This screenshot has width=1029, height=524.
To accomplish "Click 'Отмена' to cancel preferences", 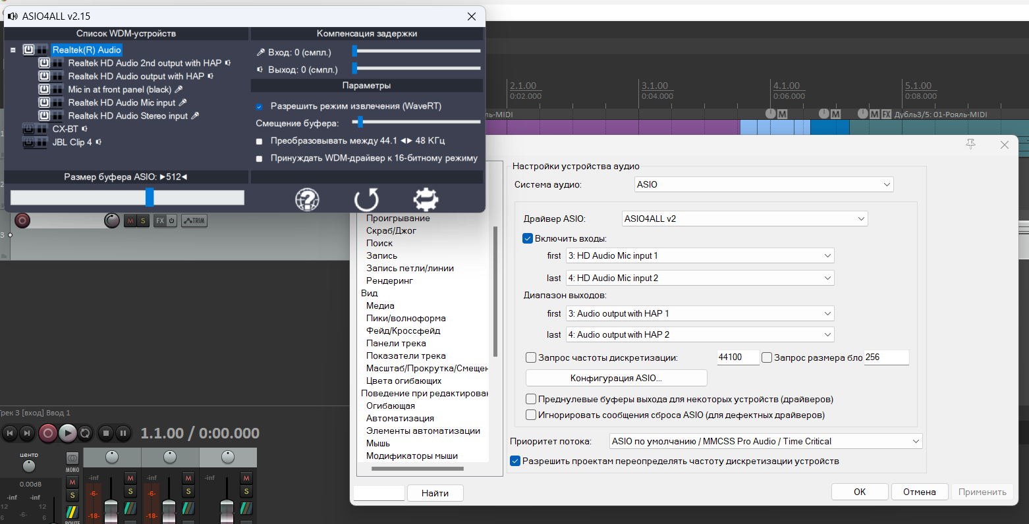I will point(920,492).
